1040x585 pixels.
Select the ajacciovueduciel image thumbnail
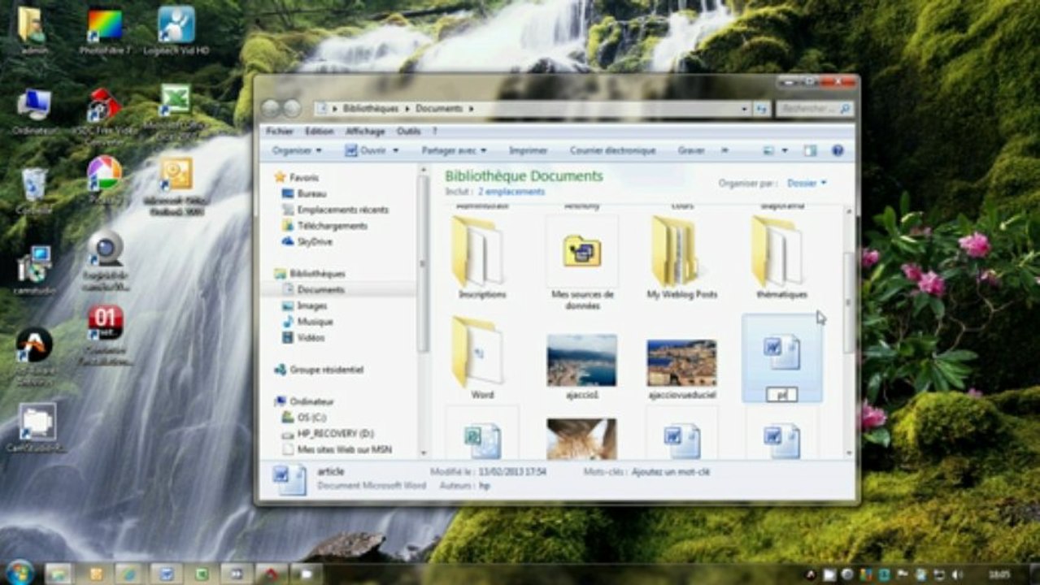(x=681, y=366)
